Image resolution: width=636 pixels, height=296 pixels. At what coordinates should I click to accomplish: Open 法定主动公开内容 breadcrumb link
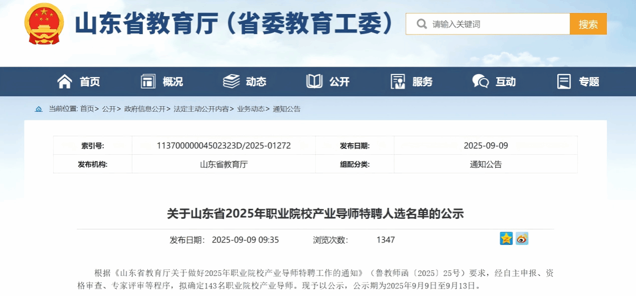pyautogui.click(x=201, y=109)
